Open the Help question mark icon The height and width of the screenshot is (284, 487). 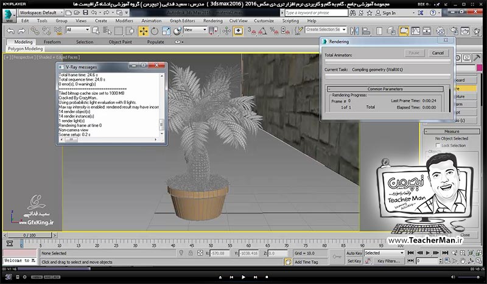coord(433,13)
